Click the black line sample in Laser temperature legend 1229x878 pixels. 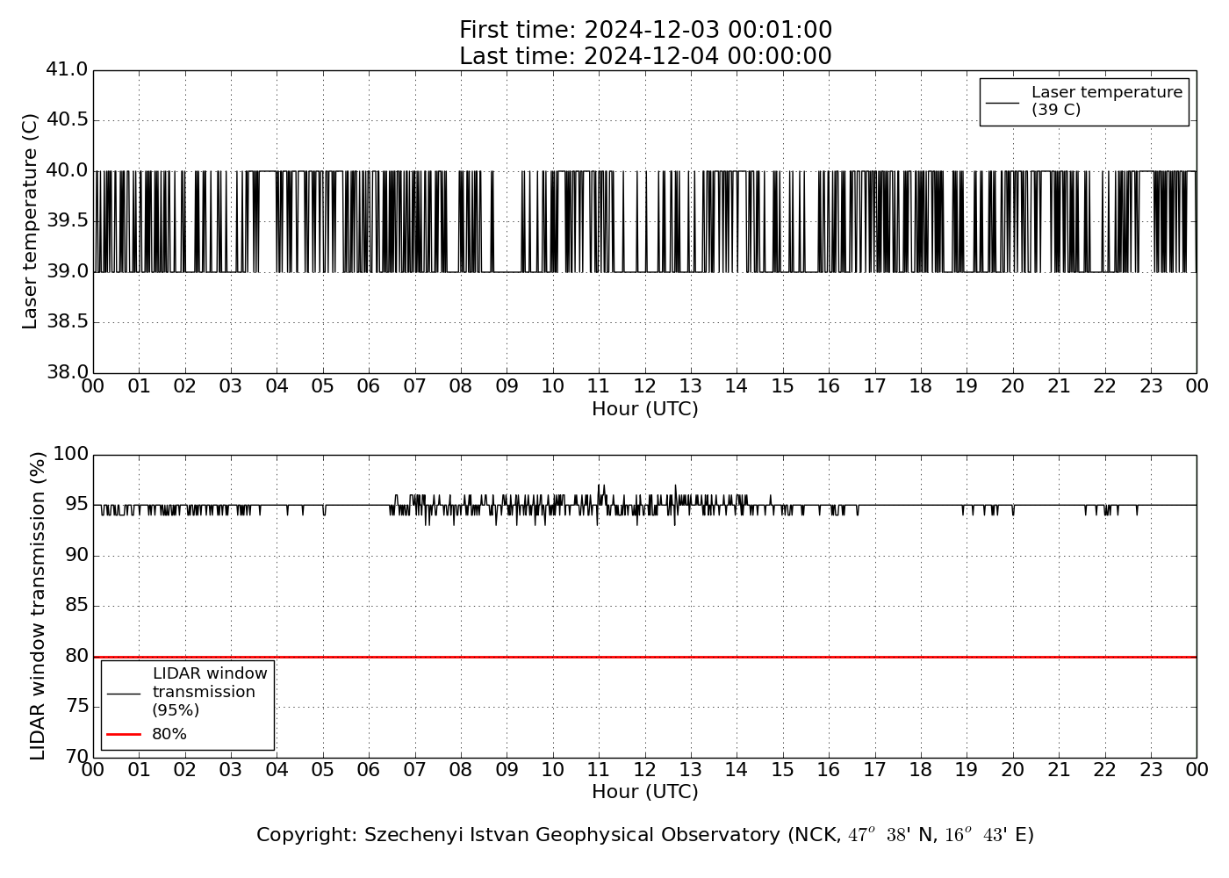coord(1003,102)
